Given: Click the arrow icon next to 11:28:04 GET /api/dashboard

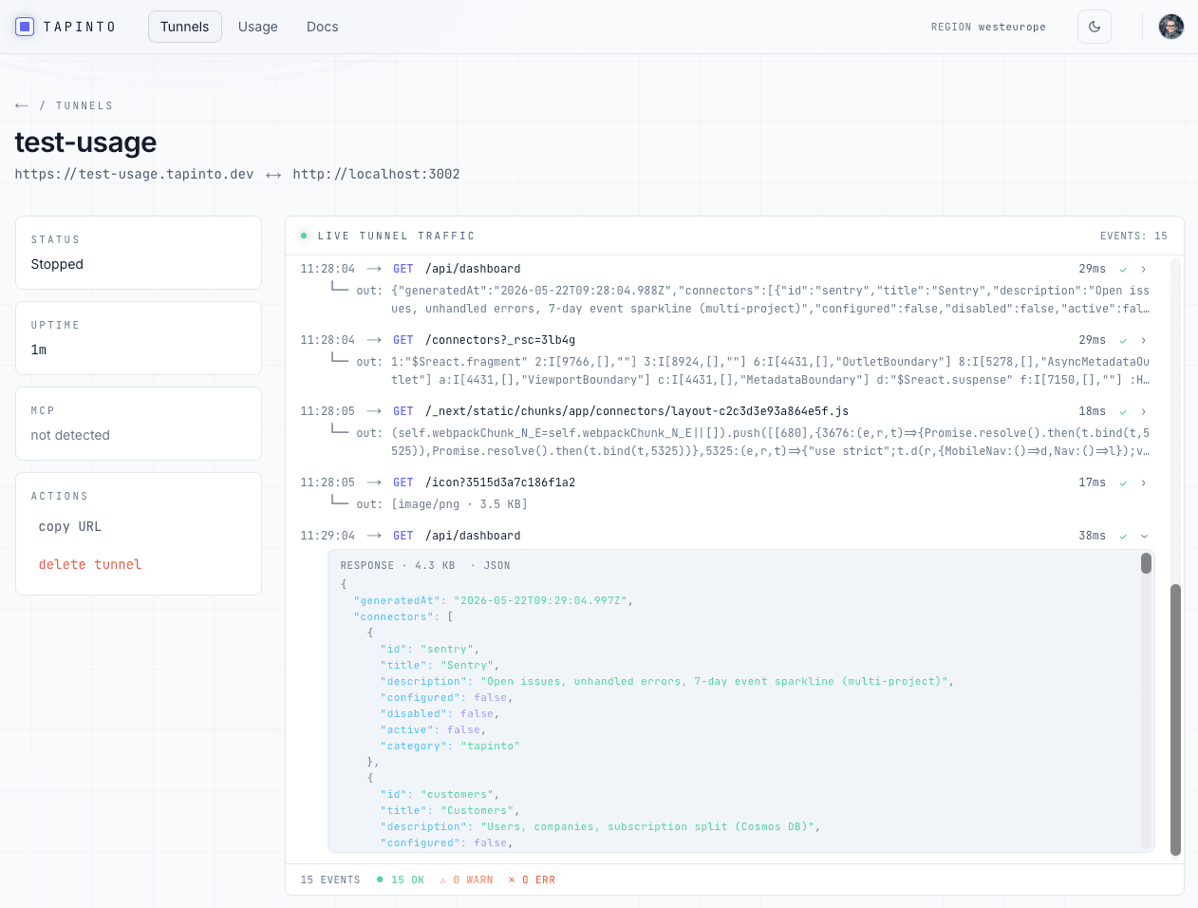Looking at the screenshot, I should coord(374,269).
